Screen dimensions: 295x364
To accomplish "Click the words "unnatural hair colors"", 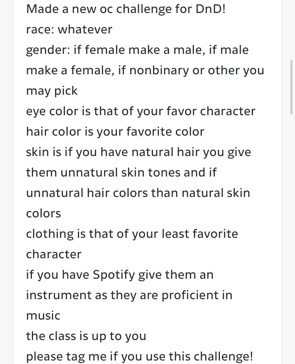I will (x=87, y=193).
